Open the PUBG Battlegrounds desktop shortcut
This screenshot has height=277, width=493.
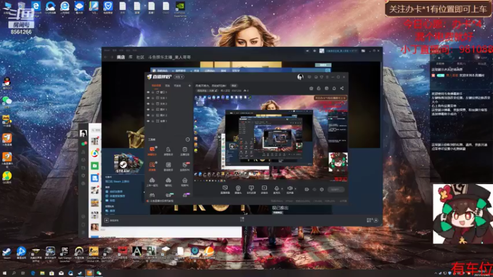(x=108, y=254)
